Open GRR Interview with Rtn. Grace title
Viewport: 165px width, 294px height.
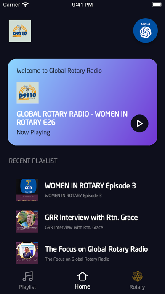pyautogui.click(x=91, y=218)
